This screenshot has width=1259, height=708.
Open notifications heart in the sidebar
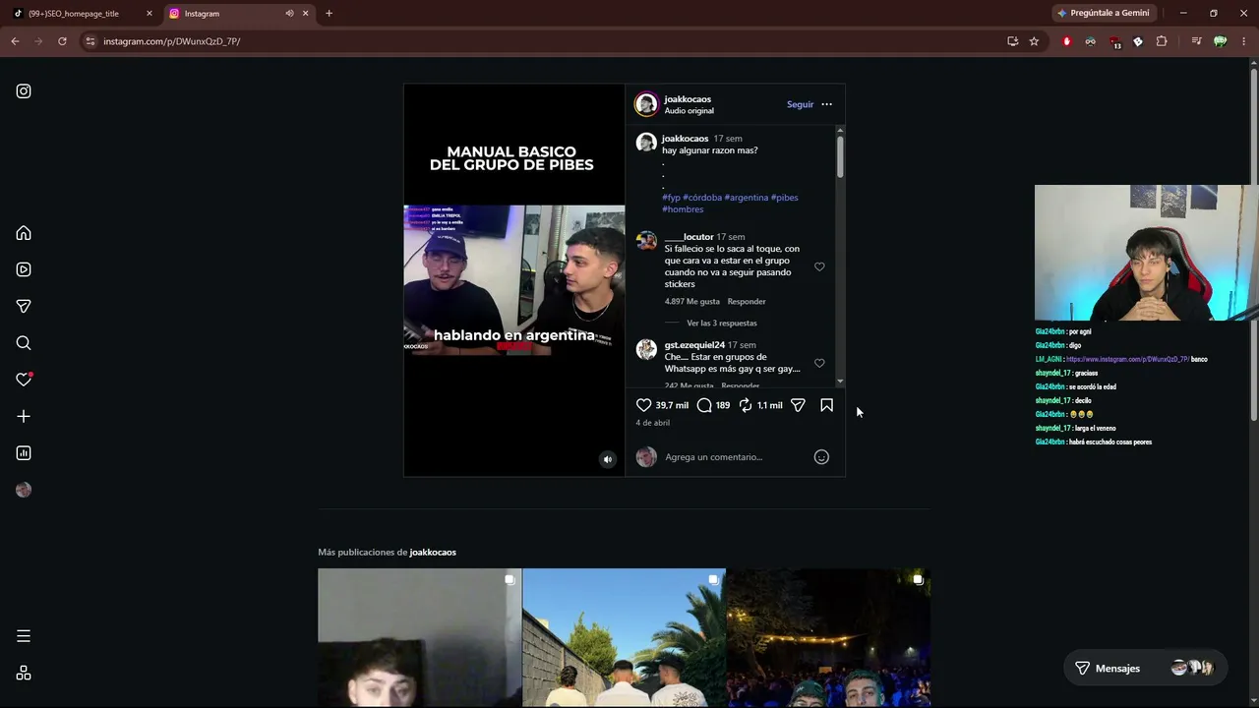(x=24, y=380)
